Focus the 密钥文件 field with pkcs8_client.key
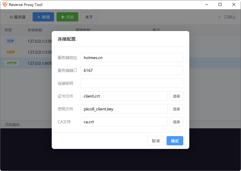 (124, 109)
